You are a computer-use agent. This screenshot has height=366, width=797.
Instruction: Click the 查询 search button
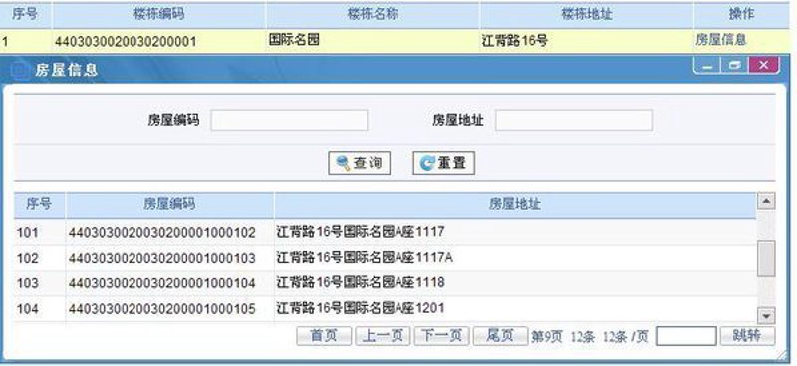click(359, 163)
